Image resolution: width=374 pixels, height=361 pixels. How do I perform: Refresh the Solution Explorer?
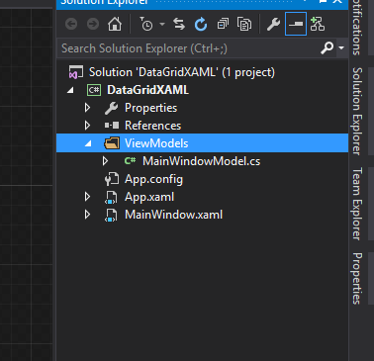point(201,25)
